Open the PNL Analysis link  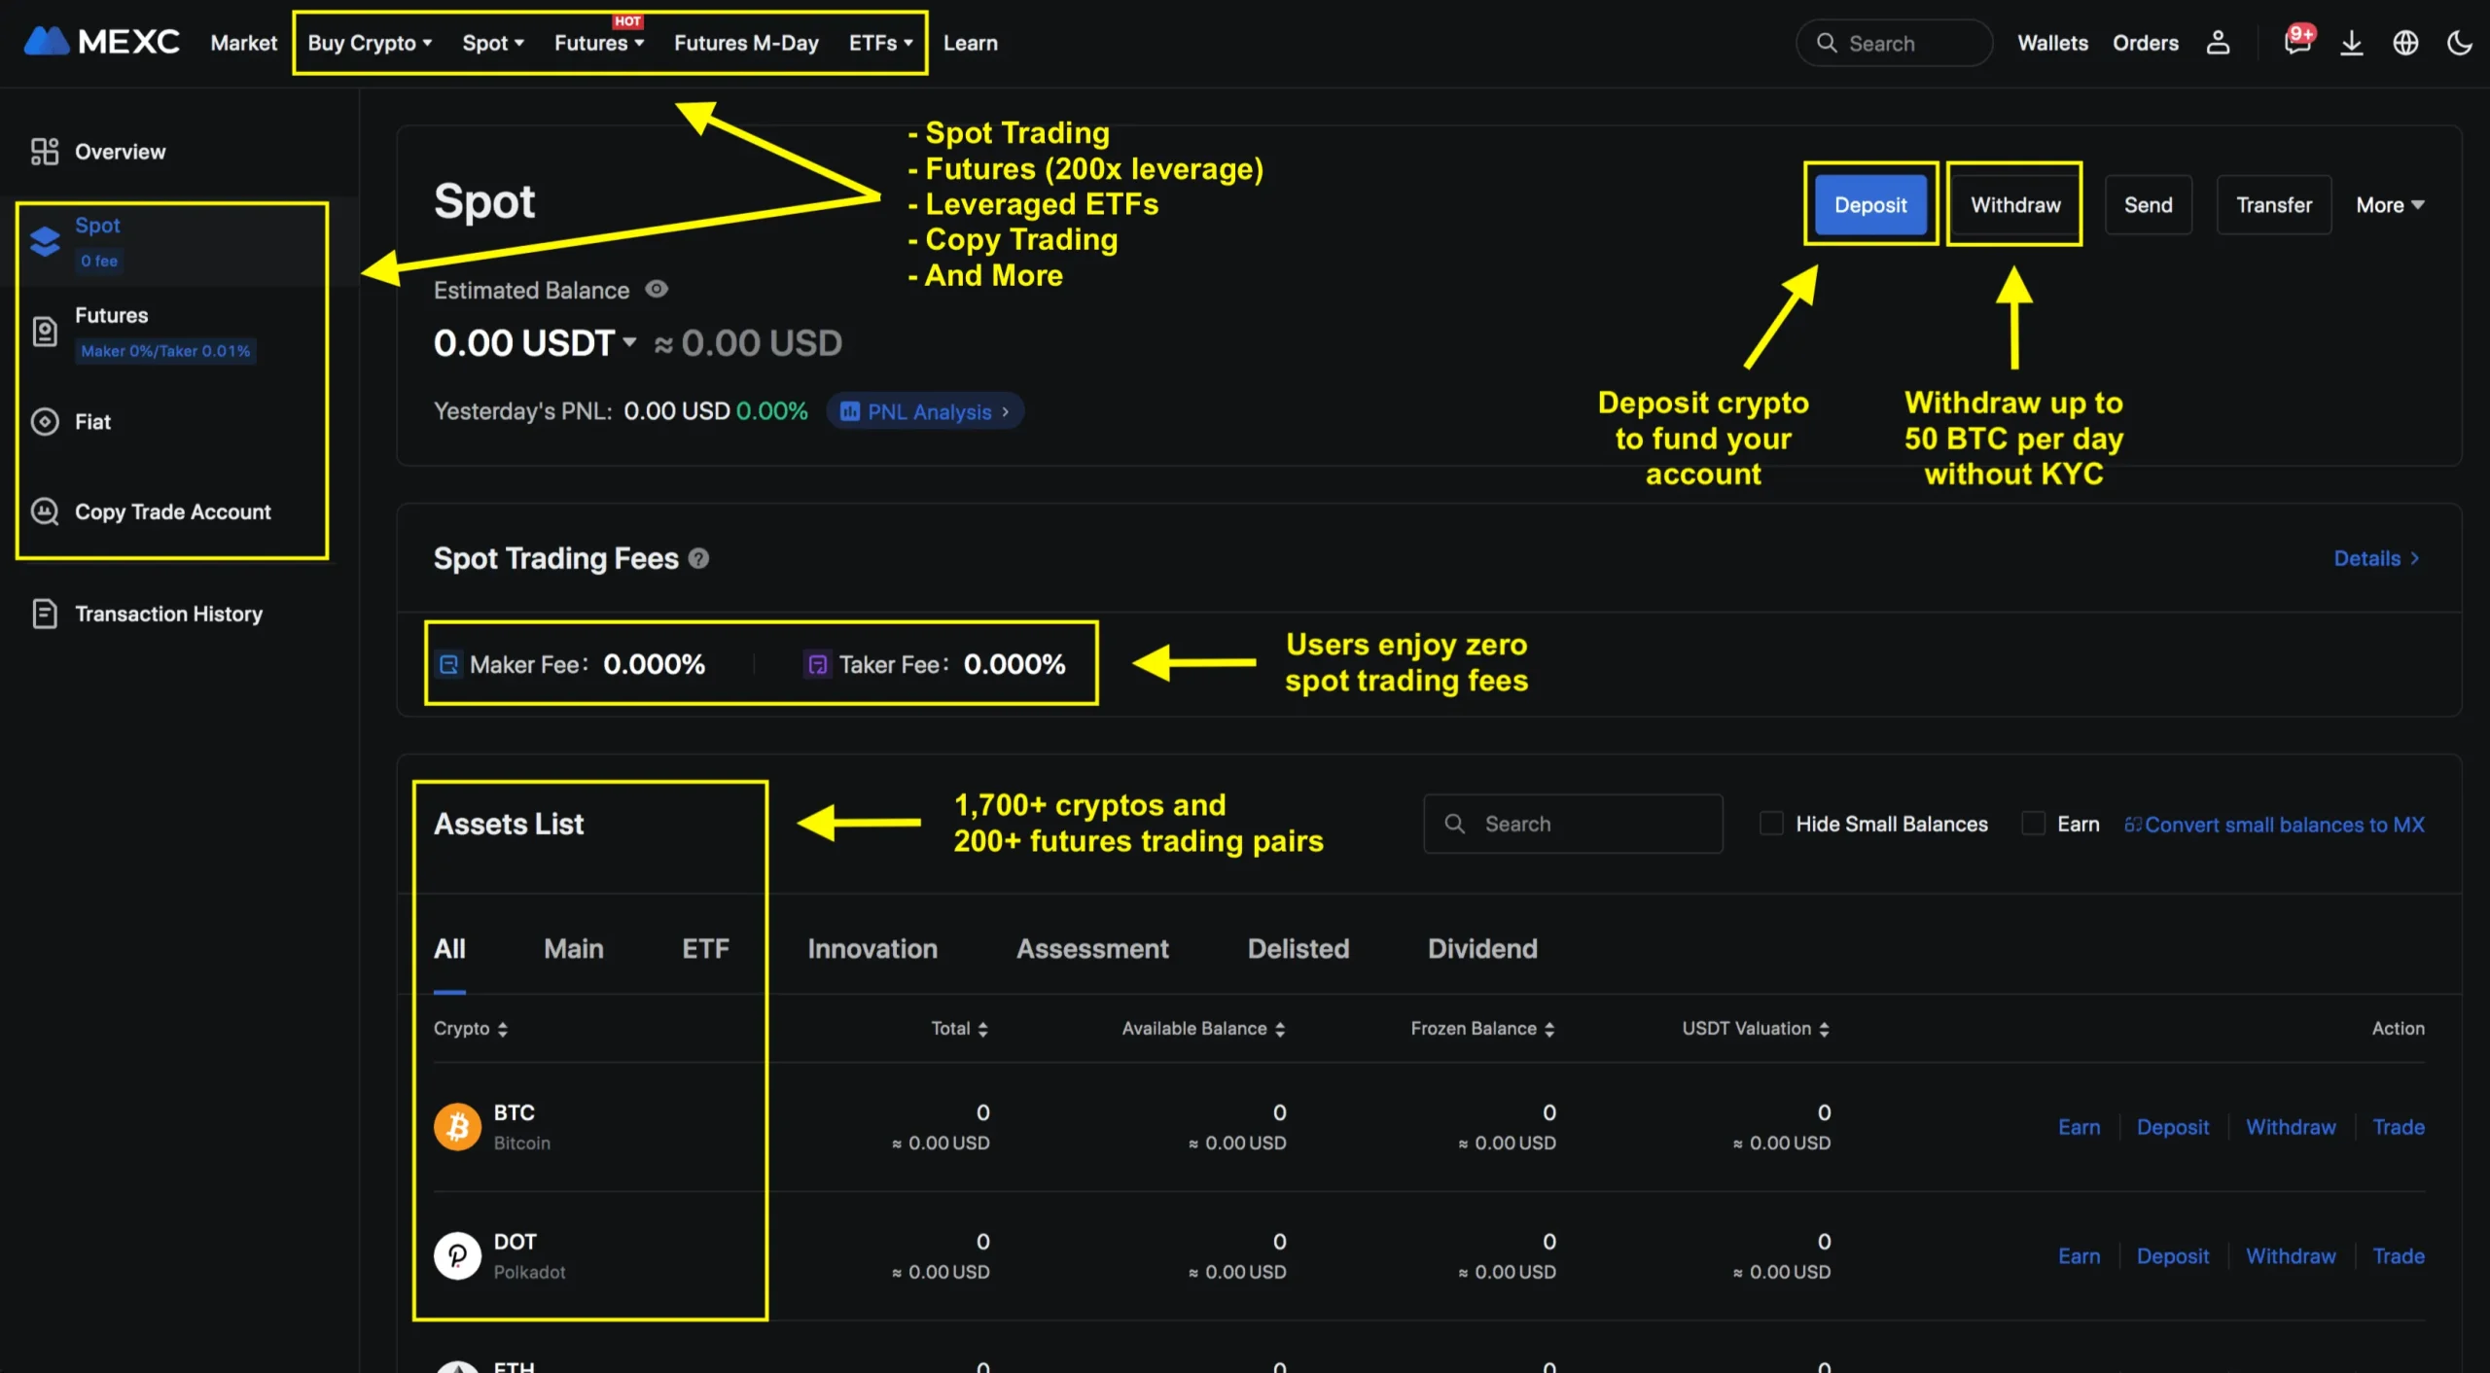point(925,411)
